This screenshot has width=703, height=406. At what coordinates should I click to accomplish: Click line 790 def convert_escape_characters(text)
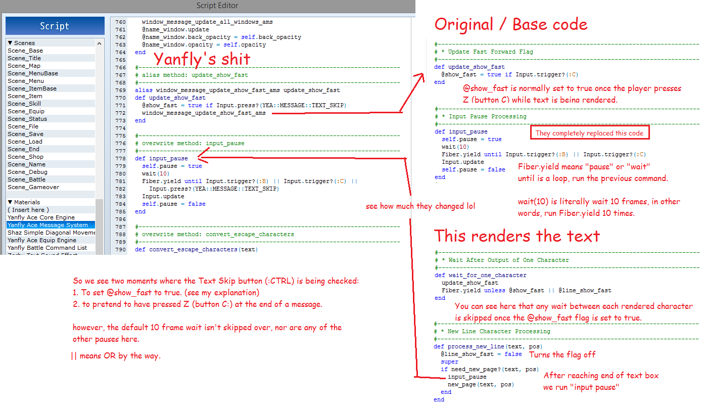point(196,250)
